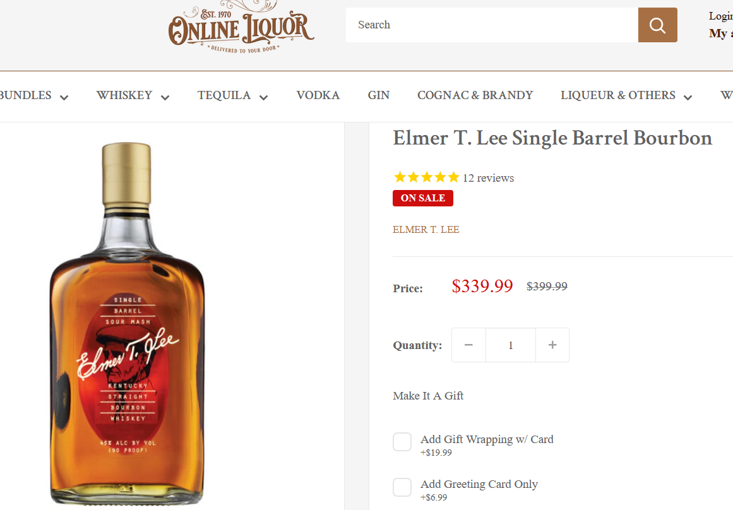Go to the Vodka category
Image resolution: width=733 pixels, height=510 pixels.
tap(318, 95)
